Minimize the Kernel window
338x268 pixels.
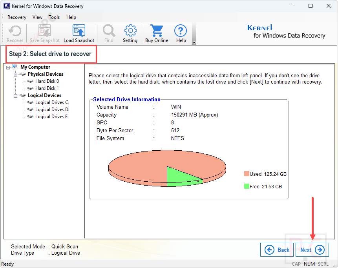(x=292, y=6)
